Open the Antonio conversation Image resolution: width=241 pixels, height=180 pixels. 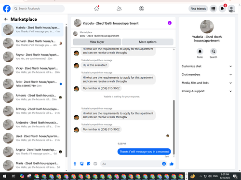click(x=32, y=97)
